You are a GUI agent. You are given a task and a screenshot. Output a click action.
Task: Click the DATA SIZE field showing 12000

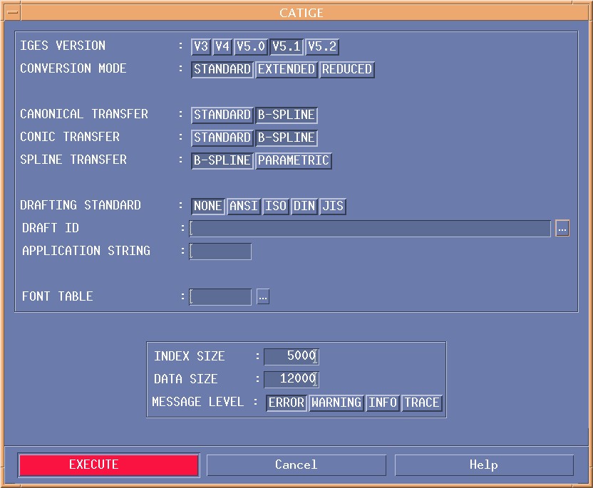pyautogui.click(x=292, y=379)
